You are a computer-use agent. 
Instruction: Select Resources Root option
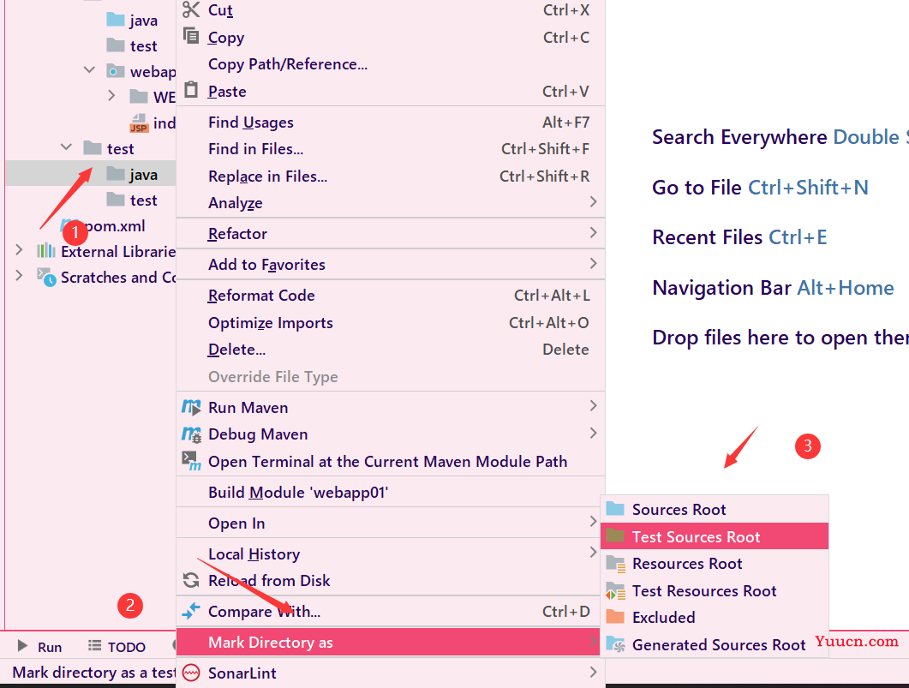[x=715, y=564]
